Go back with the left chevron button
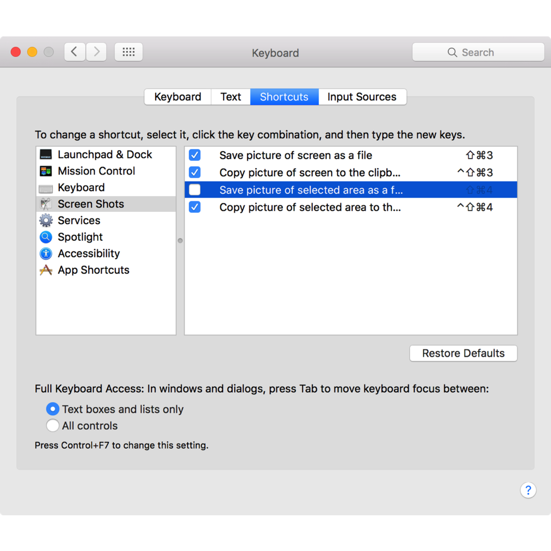This screenshot has height=551, width=551. tap(74, 52)
